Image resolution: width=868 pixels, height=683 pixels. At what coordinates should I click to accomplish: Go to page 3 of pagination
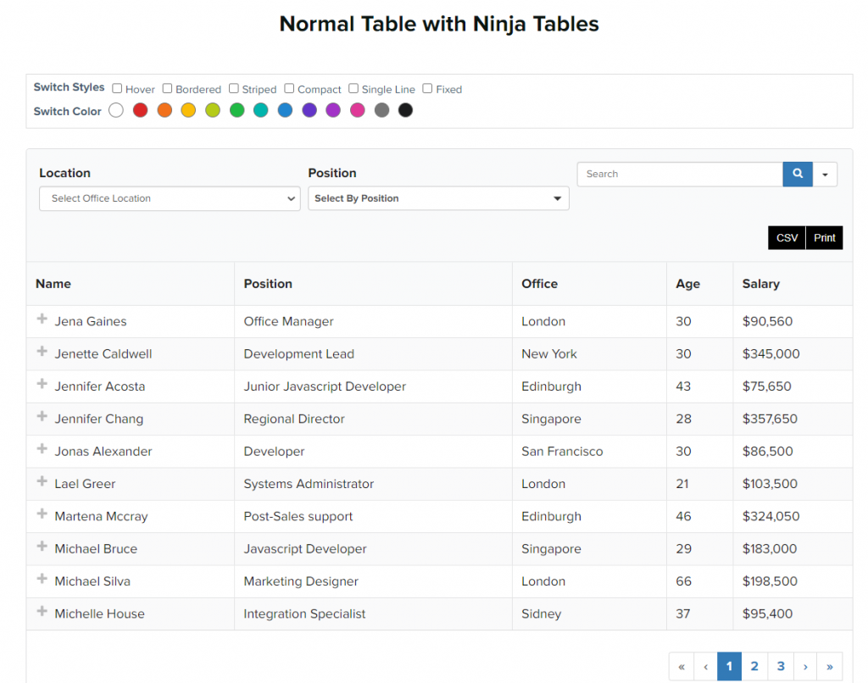coord(781,666)
